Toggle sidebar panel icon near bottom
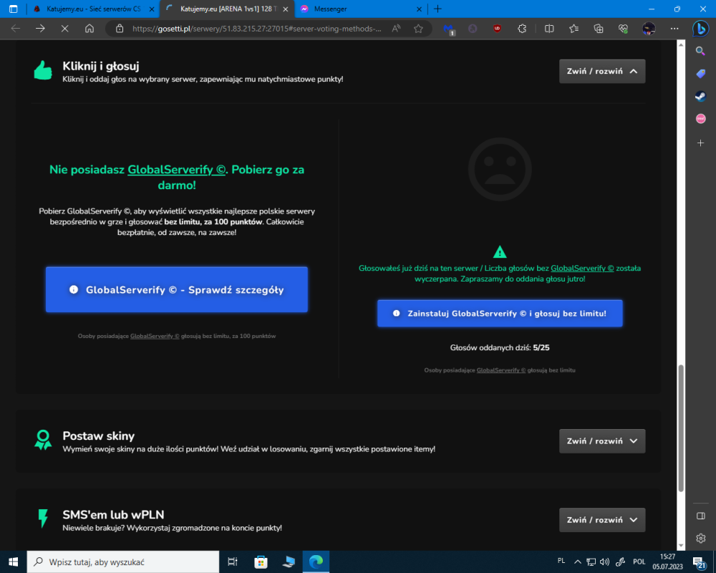This screenshot has height=573, width=716. pos(700,516)
